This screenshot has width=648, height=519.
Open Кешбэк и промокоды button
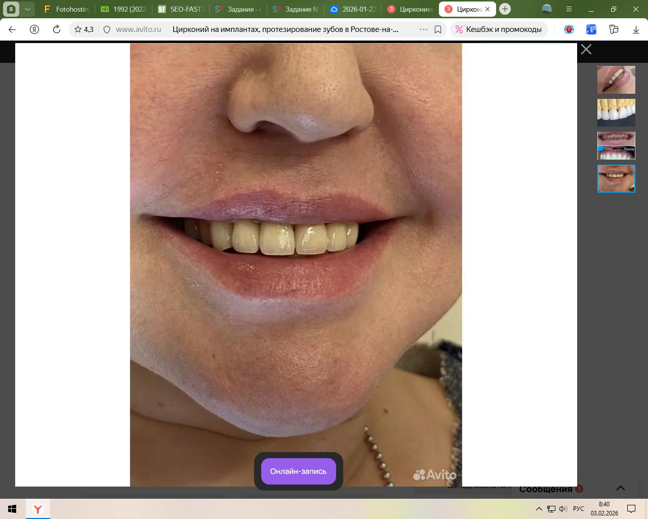click(499, 29)
